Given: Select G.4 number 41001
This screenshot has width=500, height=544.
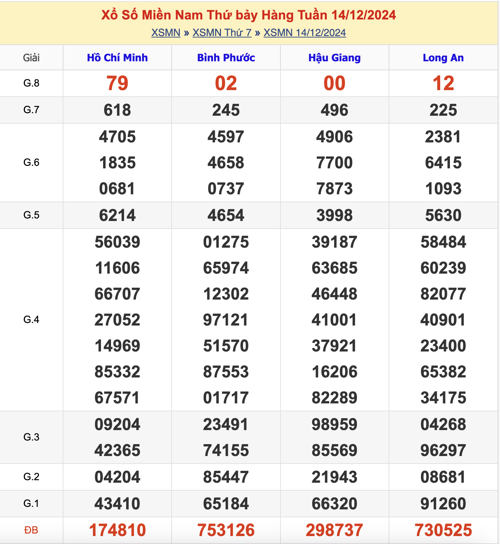Looking at the screenshot, I should pyautogui.click(x=335, y=320).
